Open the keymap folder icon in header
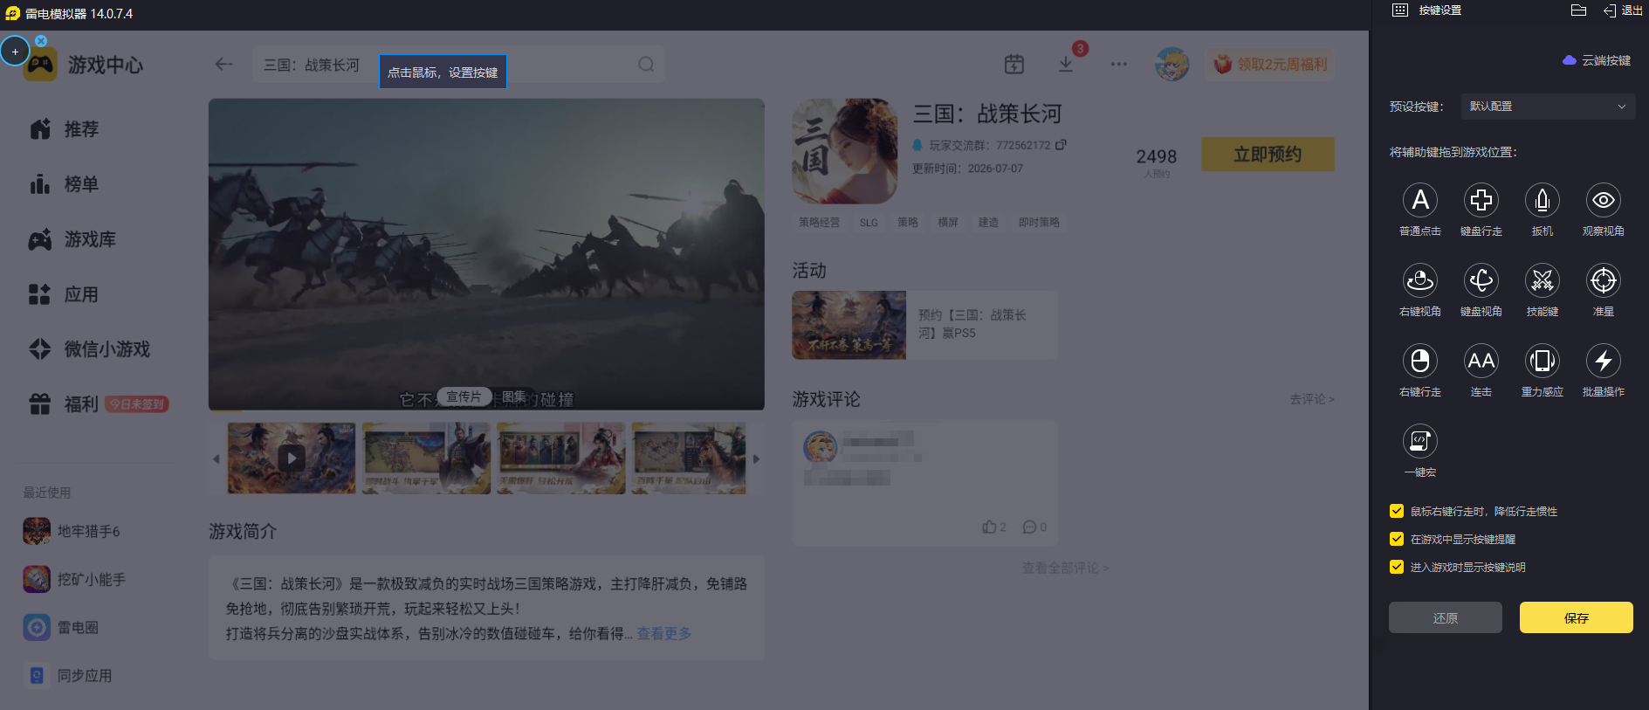The image size is (1649, 710). (x=1578, y=10)
